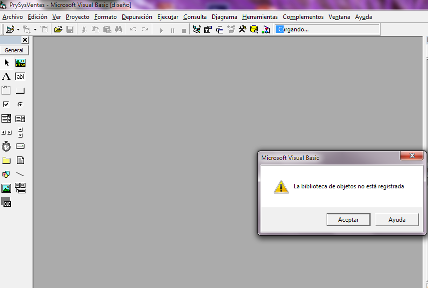The width and height of the screenshot is (428, 288).
Task: Open the Form Layout Window icon
Action: tap(219, 29)
